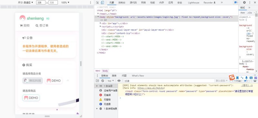Open the Recorder tab
The height and width of the screenshot is (118, 258).
pos(209,3)
